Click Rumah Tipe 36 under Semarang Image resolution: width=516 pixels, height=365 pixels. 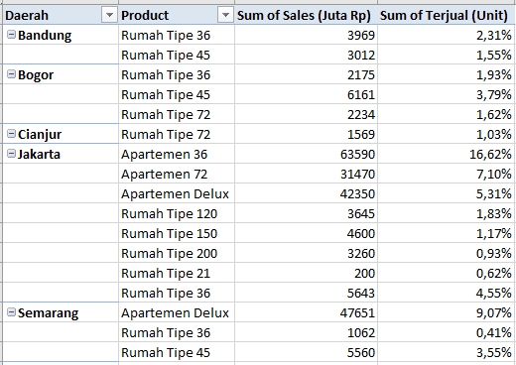click(x=177, y=332)
